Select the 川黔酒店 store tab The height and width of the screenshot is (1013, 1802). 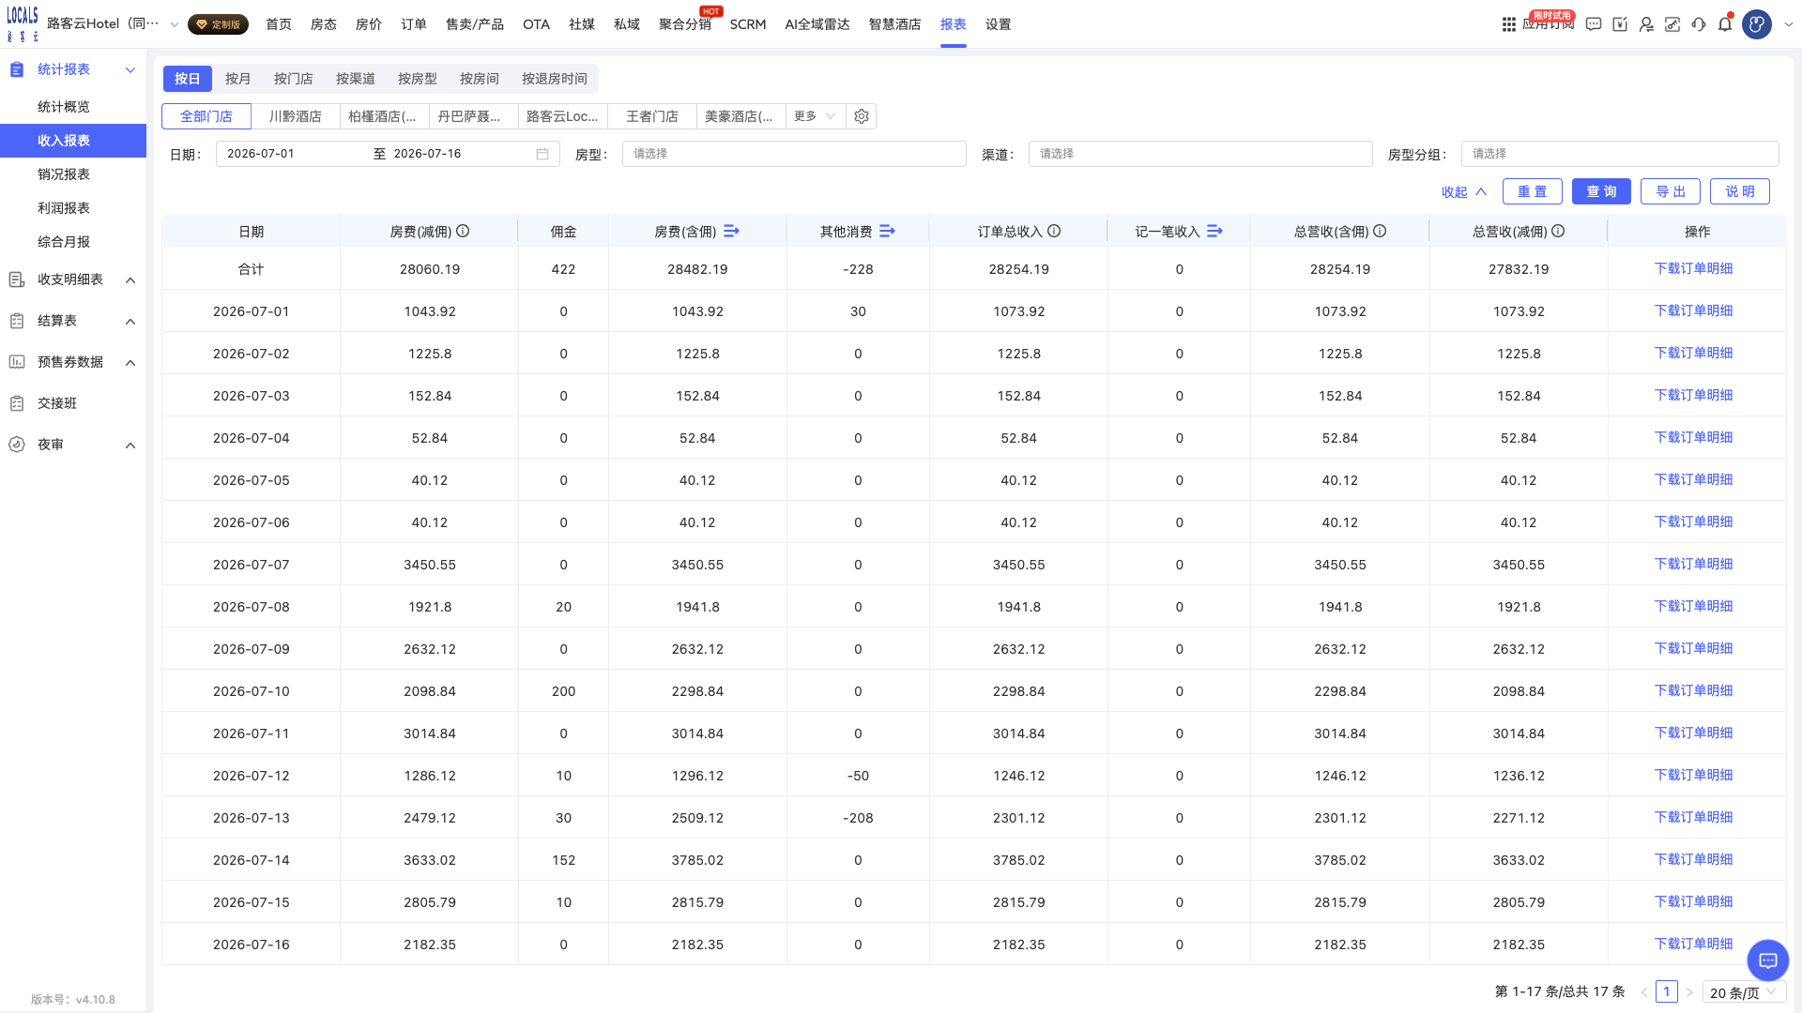pos(296,116)
